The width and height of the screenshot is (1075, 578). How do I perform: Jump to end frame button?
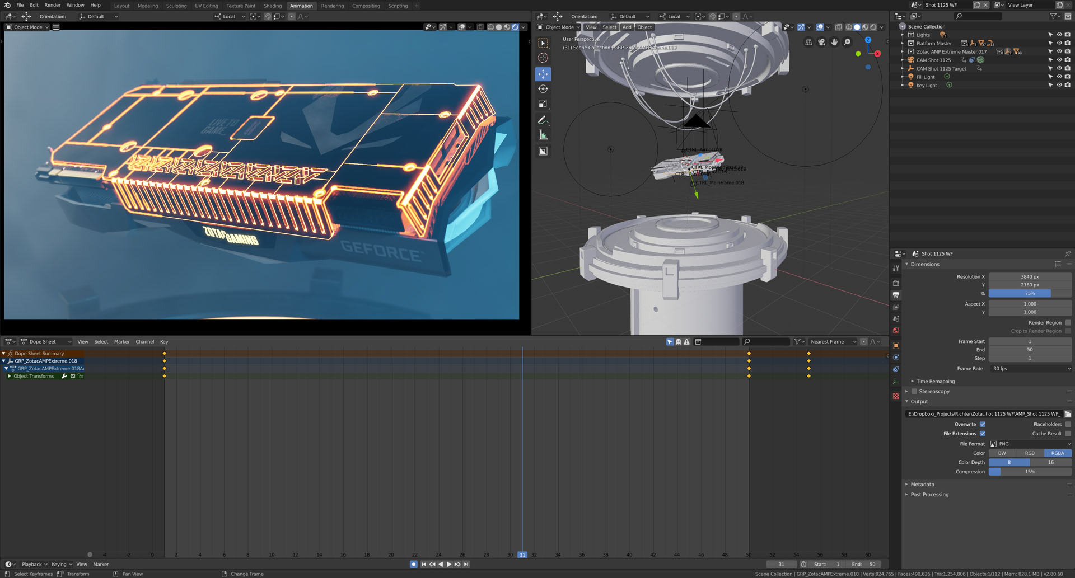click(x=466, y=565)
